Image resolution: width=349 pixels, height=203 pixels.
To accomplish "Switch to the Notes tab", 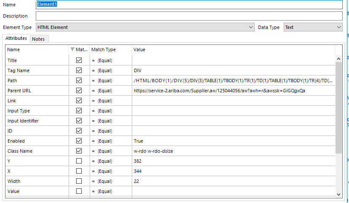I will (x=38, y=39).
